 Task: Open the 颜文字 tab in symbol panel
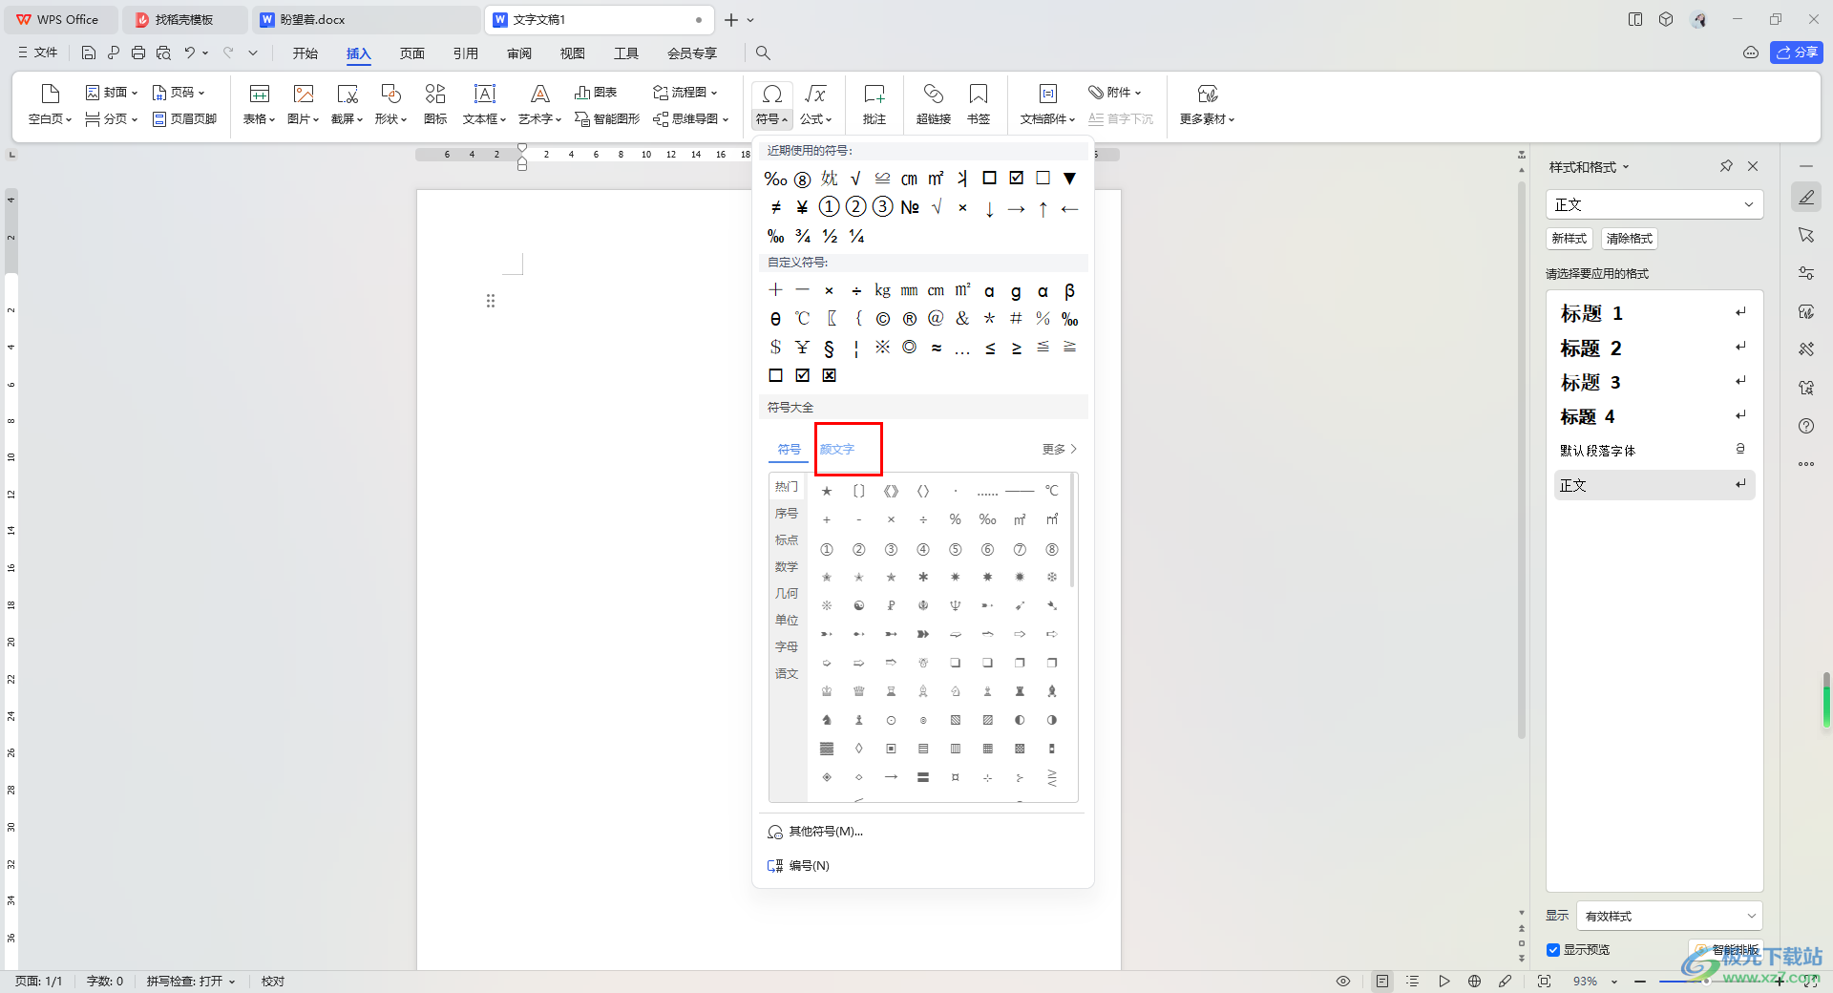coord(837,449)
